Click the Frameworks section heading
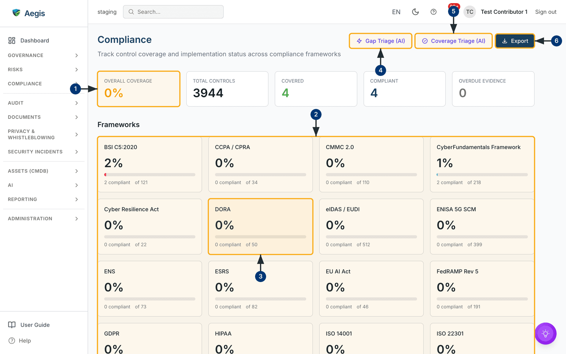The width and height of the screenshot is (566, 354). click(118, 125)
